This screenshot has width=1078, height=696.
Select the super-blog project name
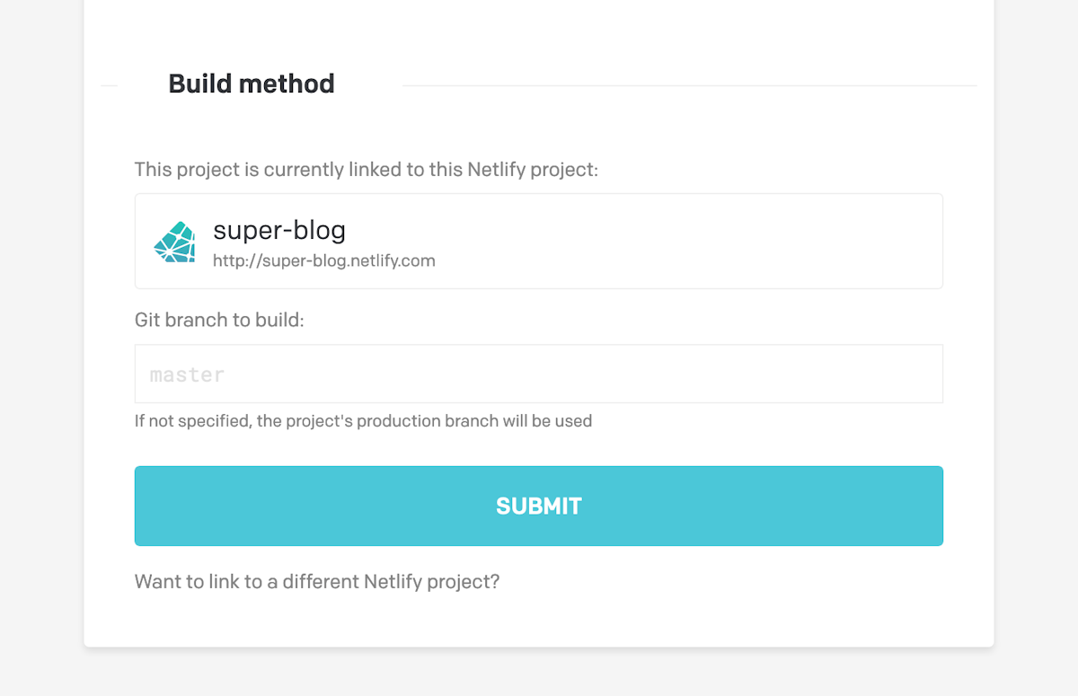click(x=279, y=231)
